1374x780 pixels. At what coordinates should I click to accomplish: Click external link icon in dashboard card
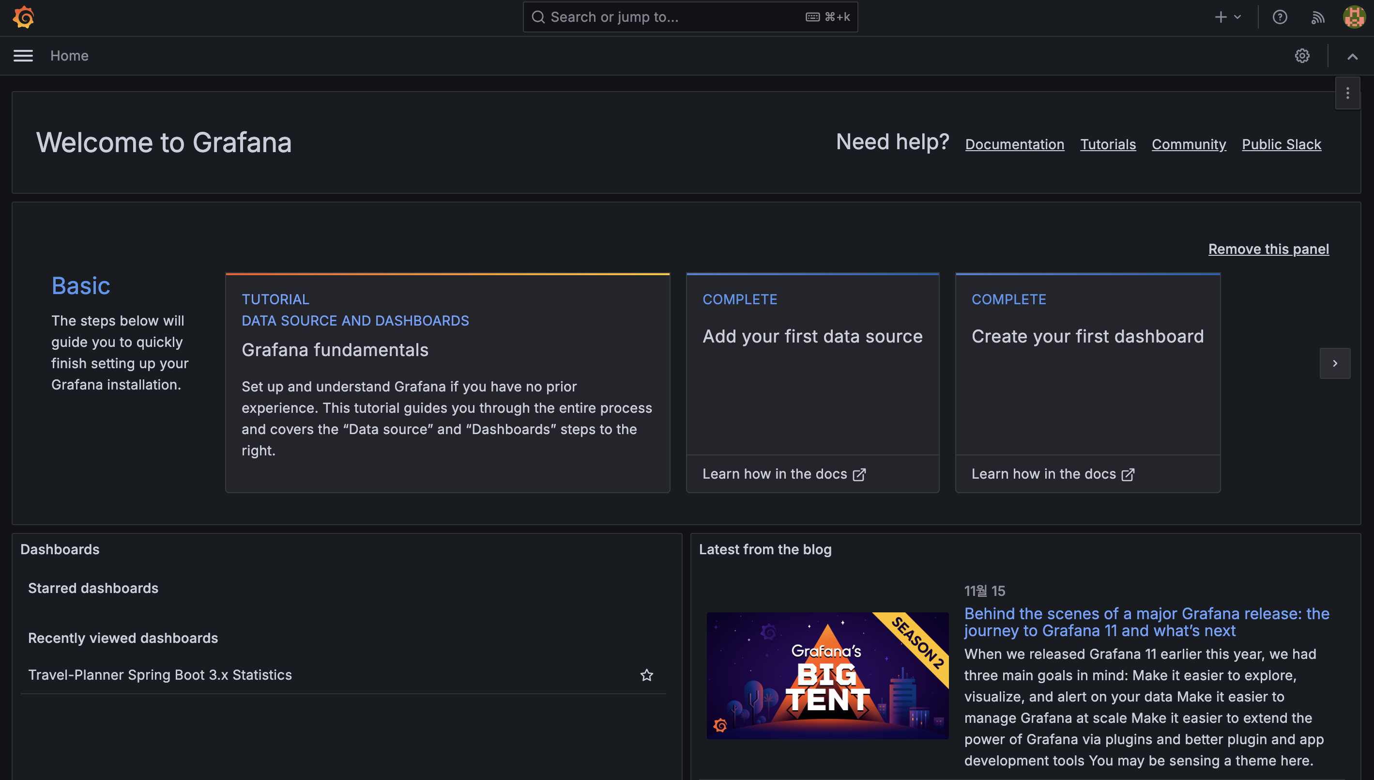click(x=1129, y=475)
